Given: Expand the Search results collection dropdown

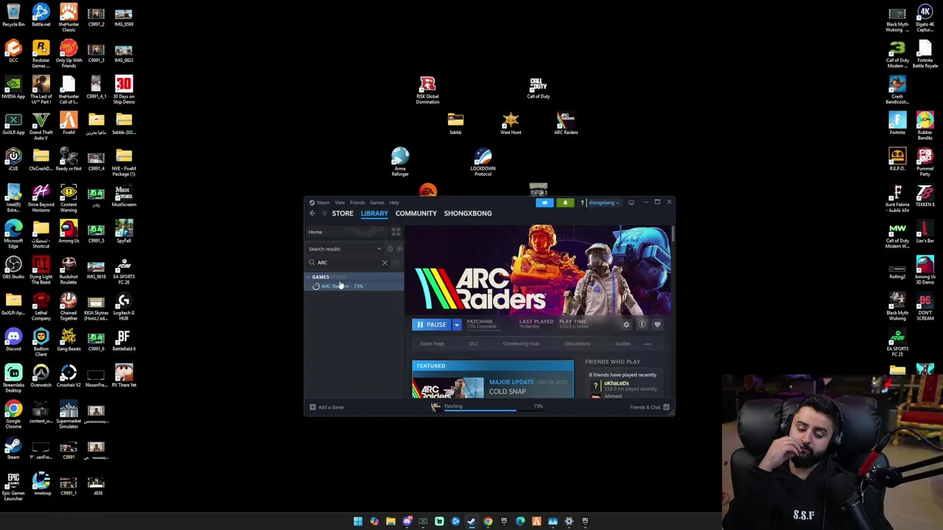Looking at the screenshot, I should [379, 249].
